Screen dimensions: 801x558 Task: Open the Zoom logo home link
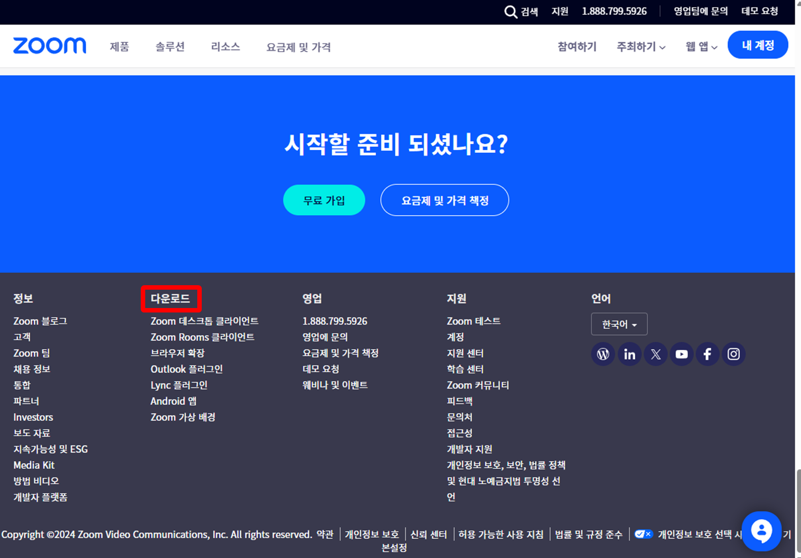(50, 46)
